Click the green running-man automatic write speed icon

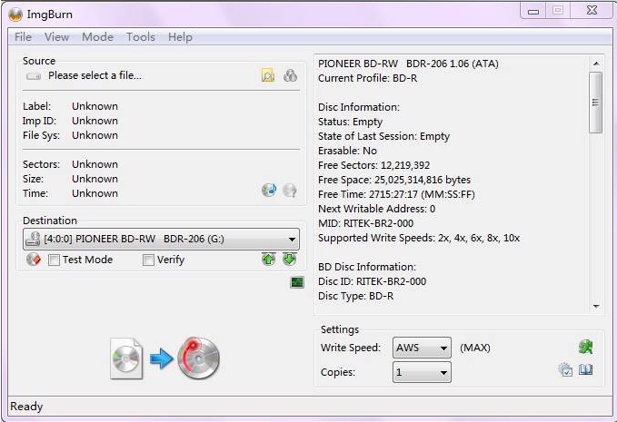586,347
